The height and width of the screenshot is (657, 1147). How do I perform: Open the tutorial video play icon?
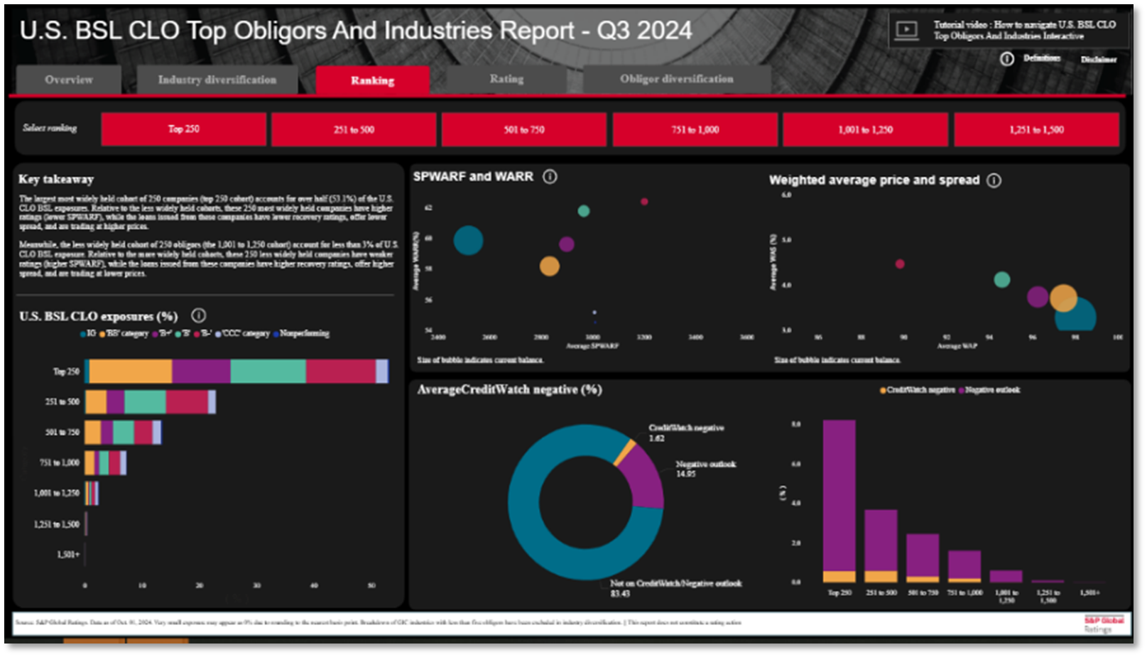pos(906,30)
